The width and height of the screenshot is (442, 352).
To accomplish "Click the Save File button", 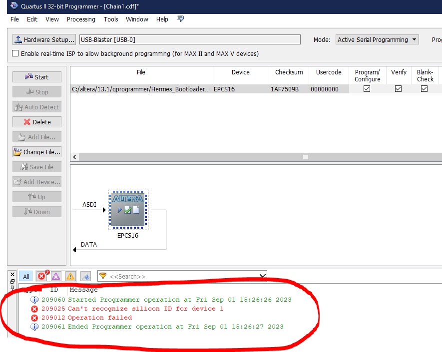I will (37, 167).
